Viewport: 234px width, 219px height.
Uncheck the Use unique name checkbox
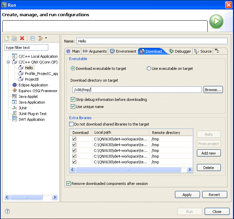[73, 107]
